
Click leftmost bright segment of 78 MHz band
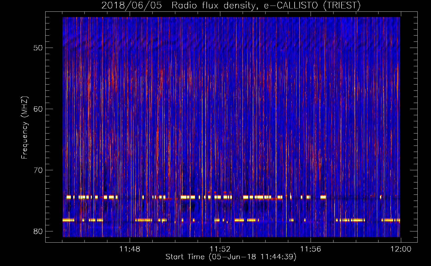[68, 220]
